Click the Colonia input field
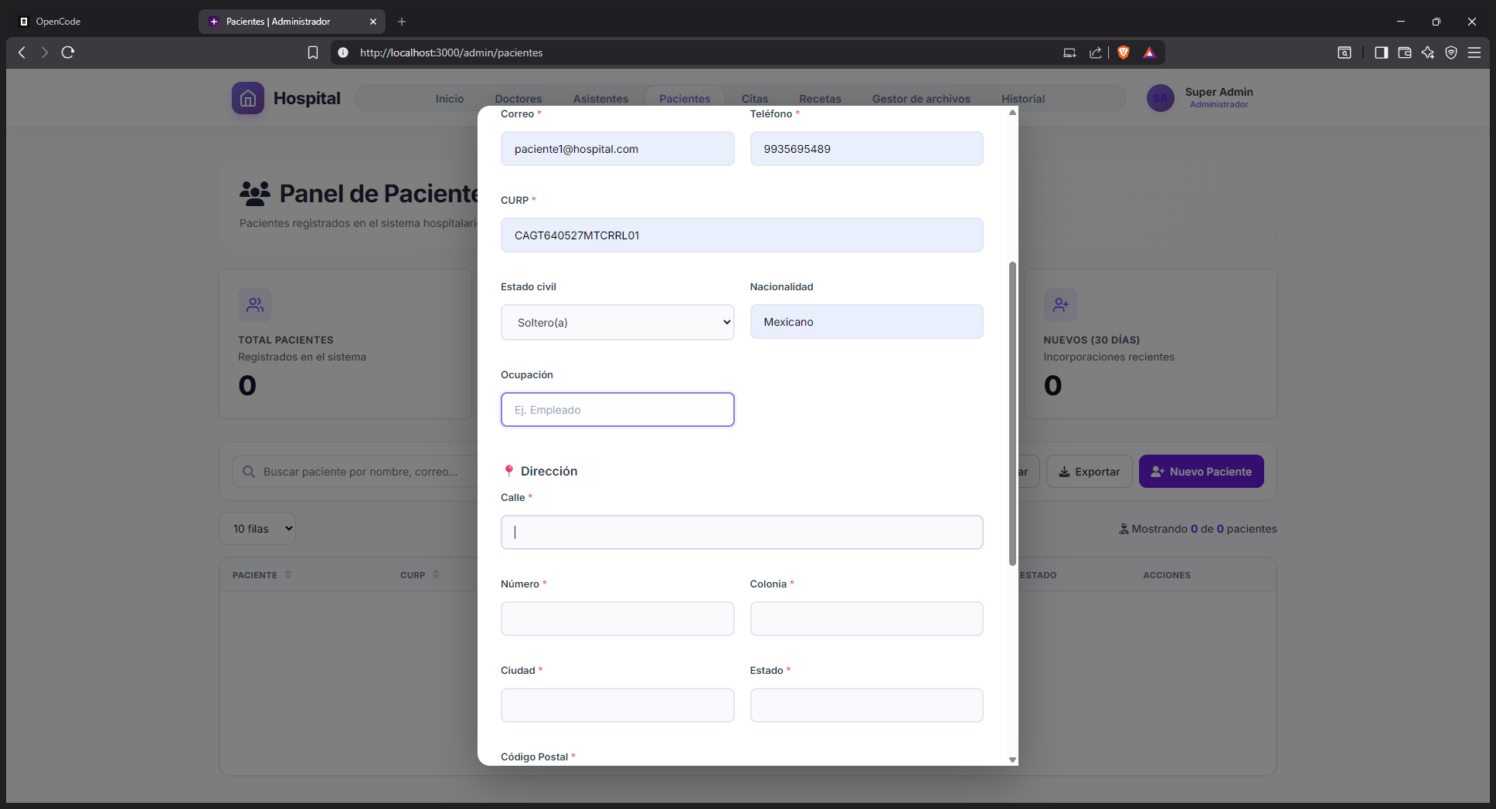The image size is (1496, 809). point(866,619)
